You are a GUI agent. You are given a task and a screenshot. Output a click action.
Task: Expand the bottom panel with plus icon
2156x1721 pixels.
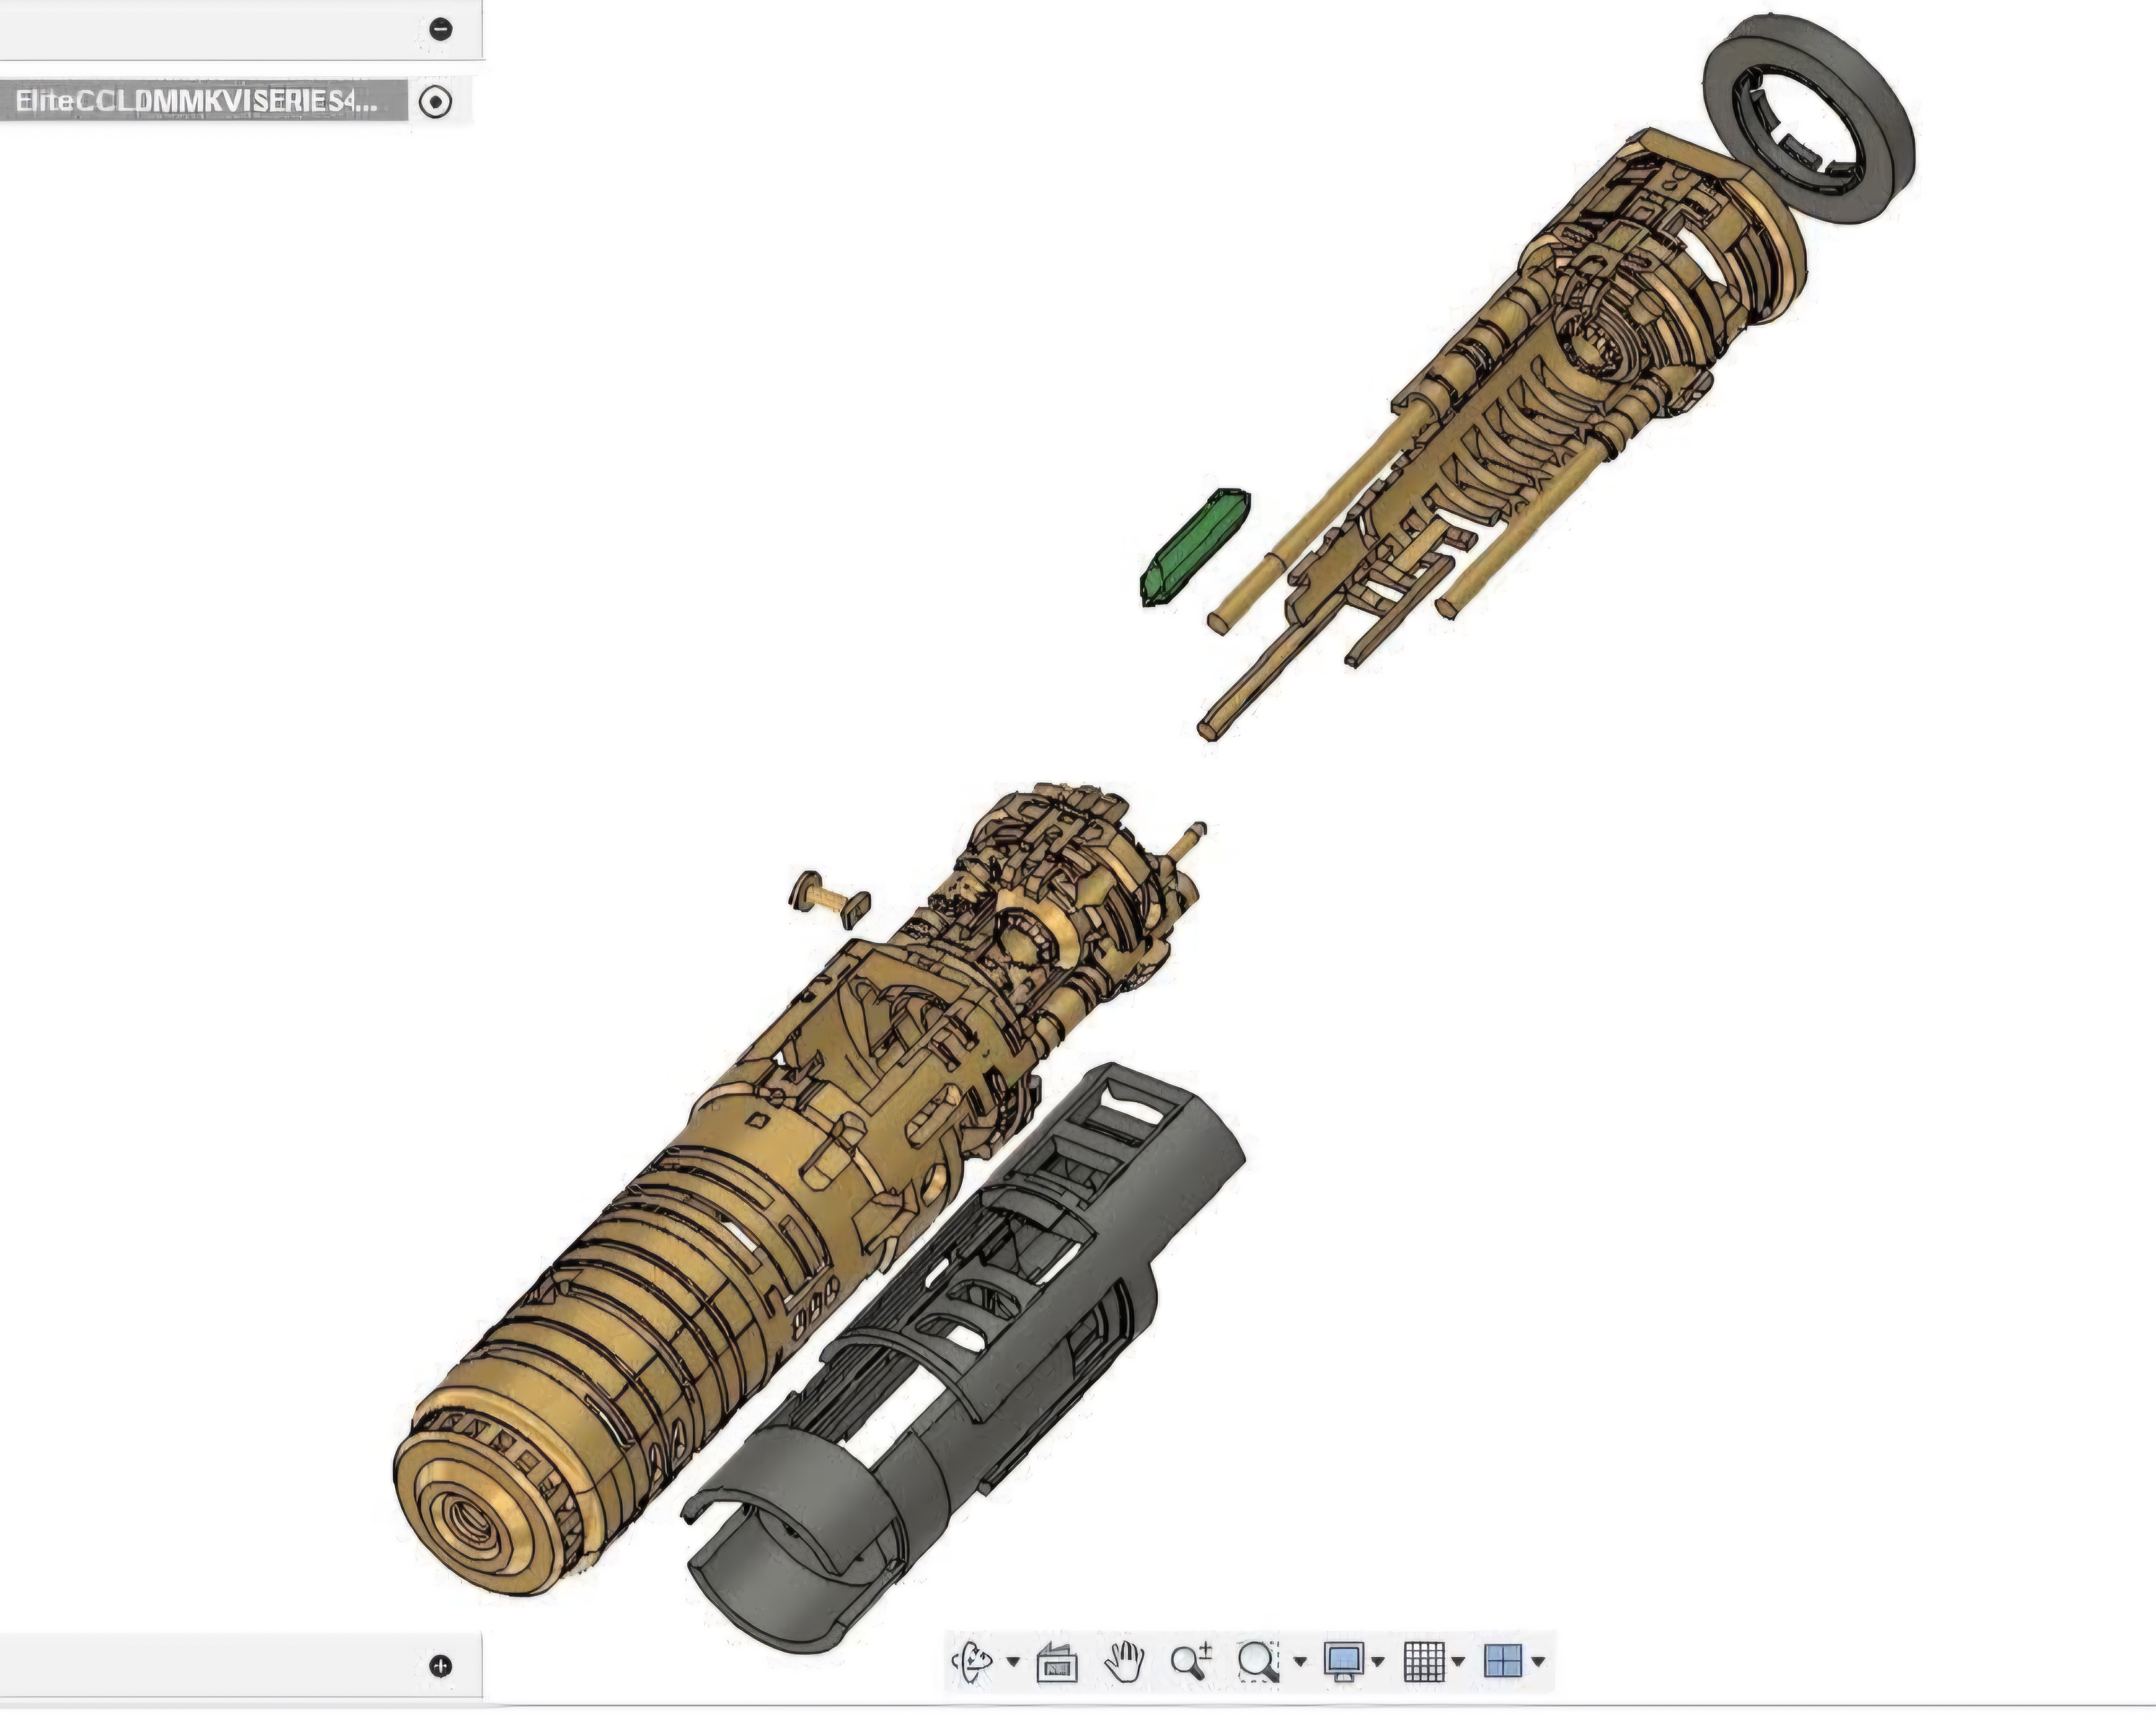click(x=441, y=1666)
